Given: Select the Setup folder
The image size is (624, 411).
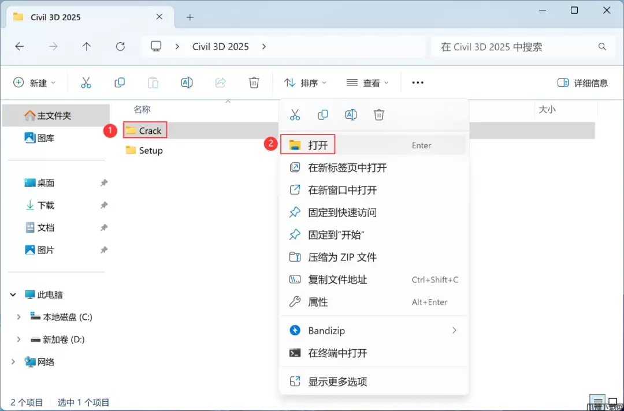Looking at the screenshot, I should tap(150, 150).
